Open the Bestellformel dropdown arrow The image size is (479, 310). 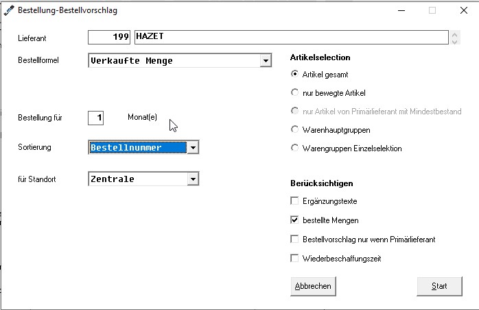[x=266, y=61]
